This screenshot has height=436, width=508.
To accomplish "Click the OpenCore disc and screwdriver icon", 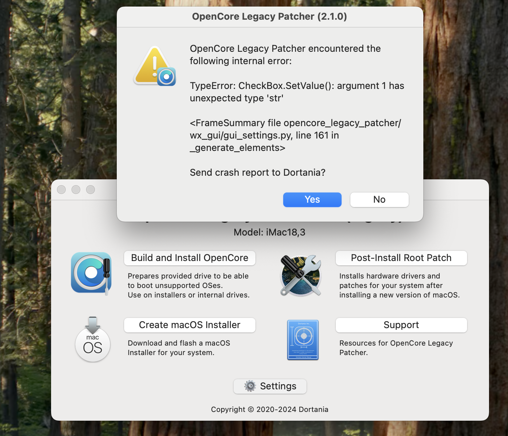I will (x=91, y=273).
